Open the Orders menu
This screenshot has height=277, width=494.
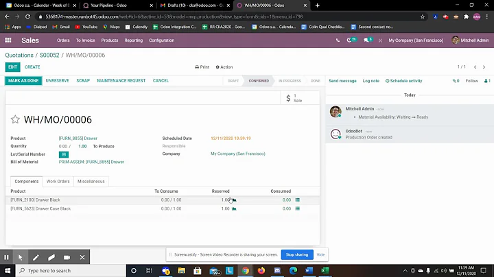(x=63, y=40)
